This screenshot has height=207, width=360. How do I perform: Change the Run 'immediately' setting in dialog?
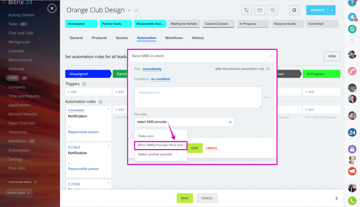(152, 69)
